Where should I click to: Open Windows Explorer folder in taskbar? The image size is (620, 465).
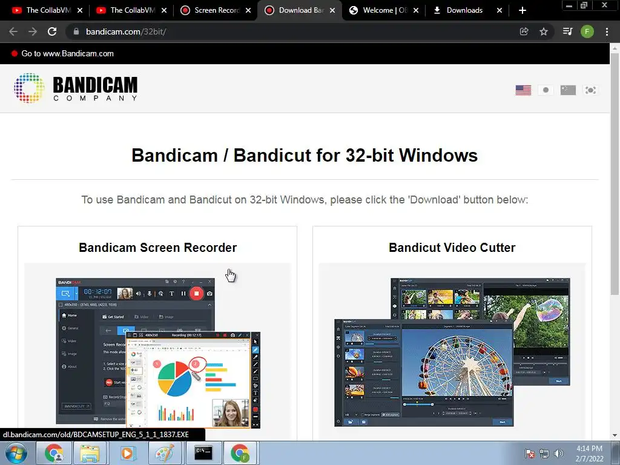tap(90, 453)
